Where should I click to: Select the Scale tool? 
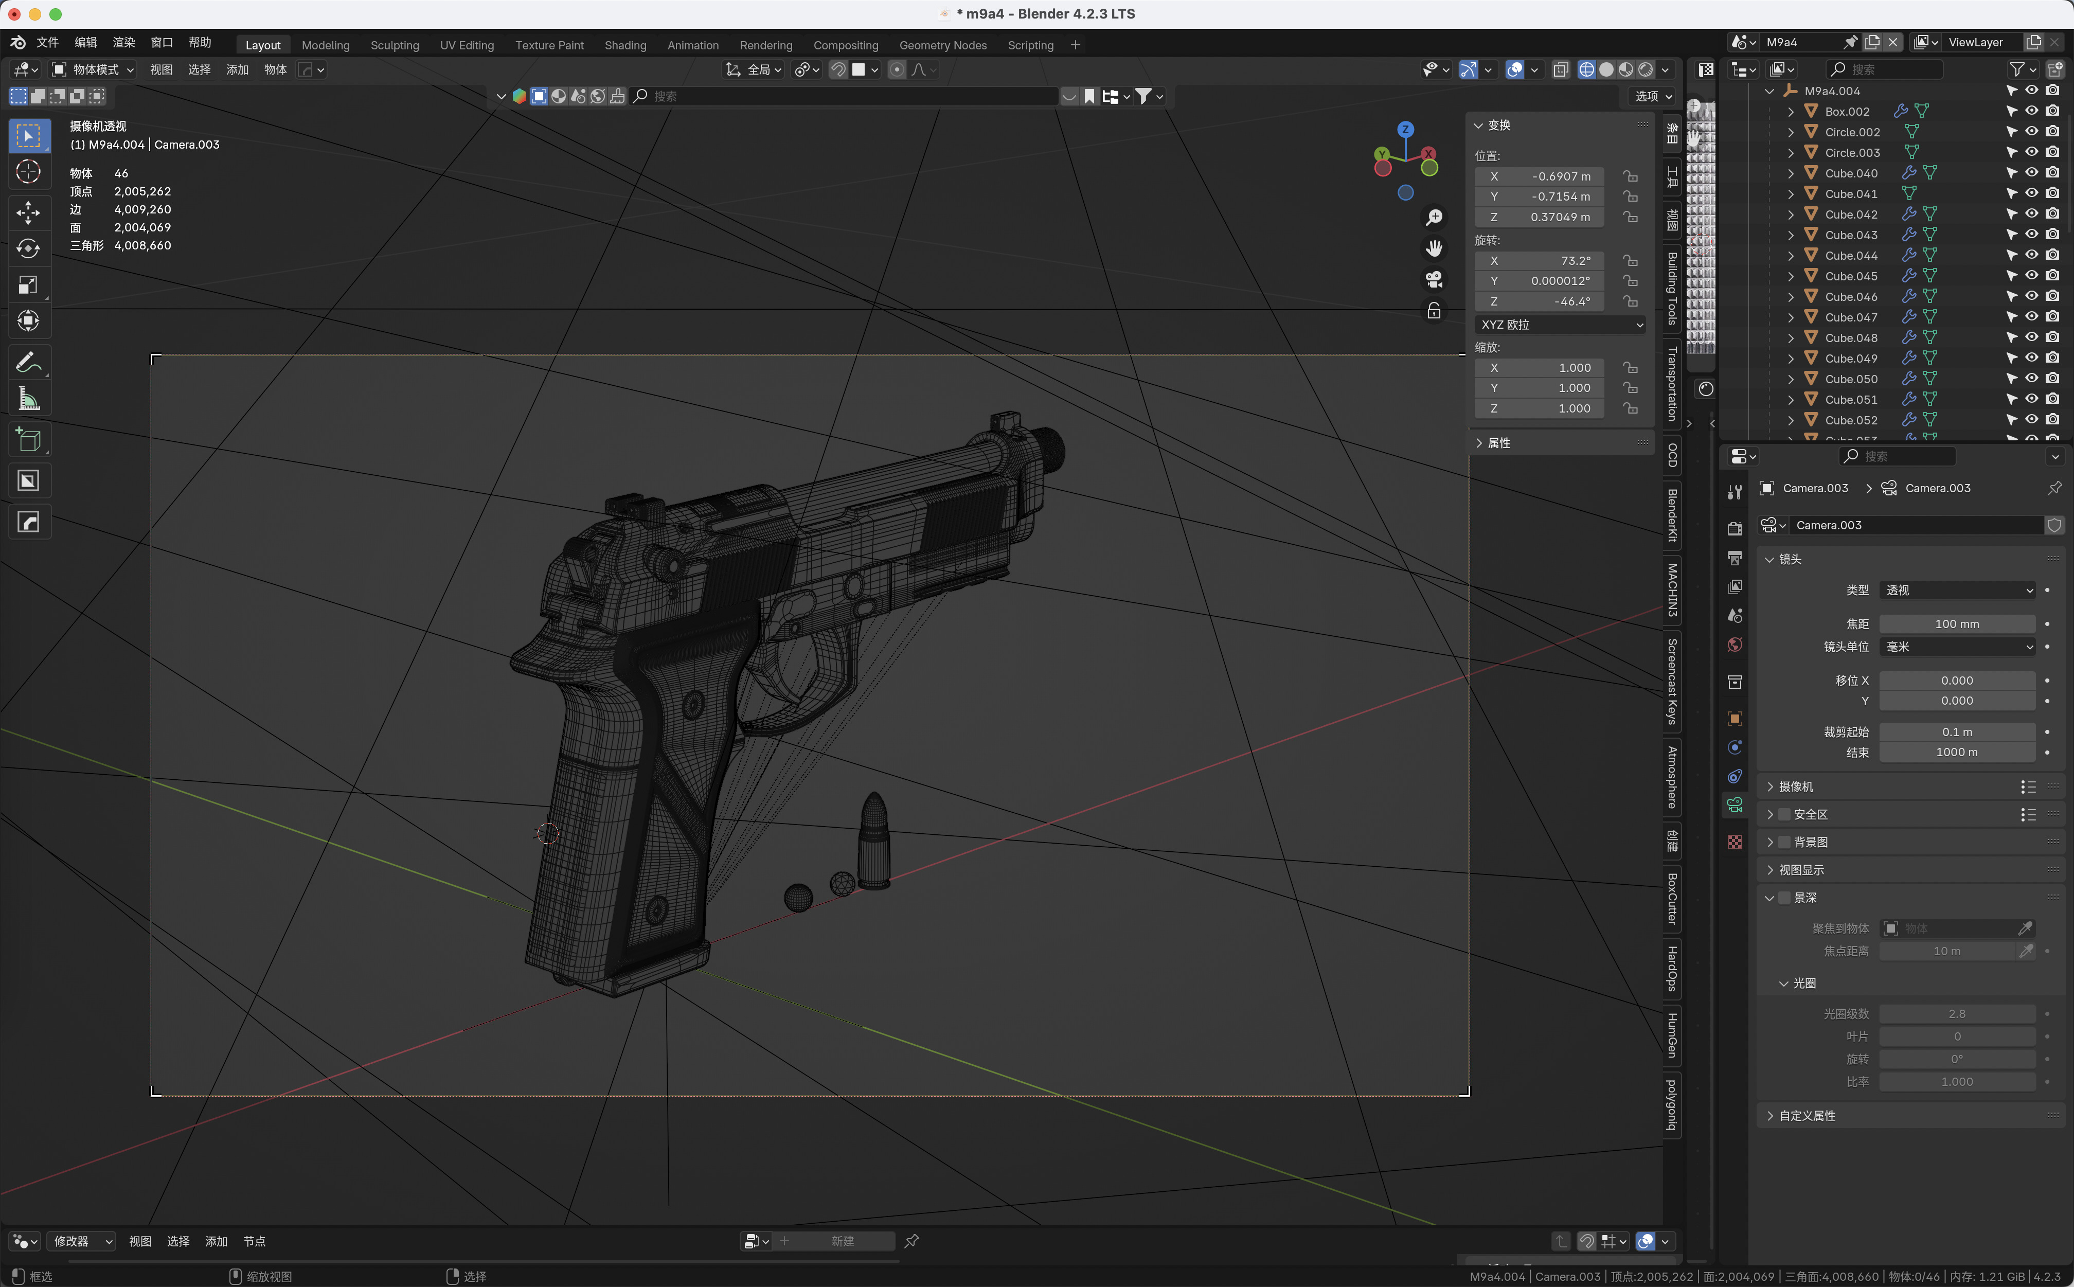[x=29, y=284]
